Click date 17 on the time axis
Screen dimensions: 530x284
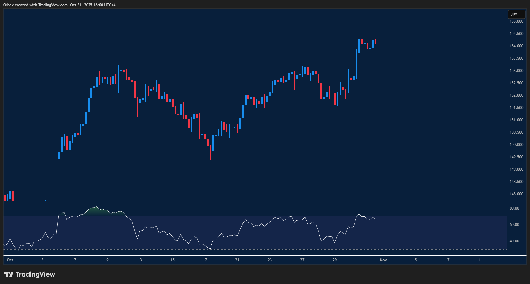[205, 260]
